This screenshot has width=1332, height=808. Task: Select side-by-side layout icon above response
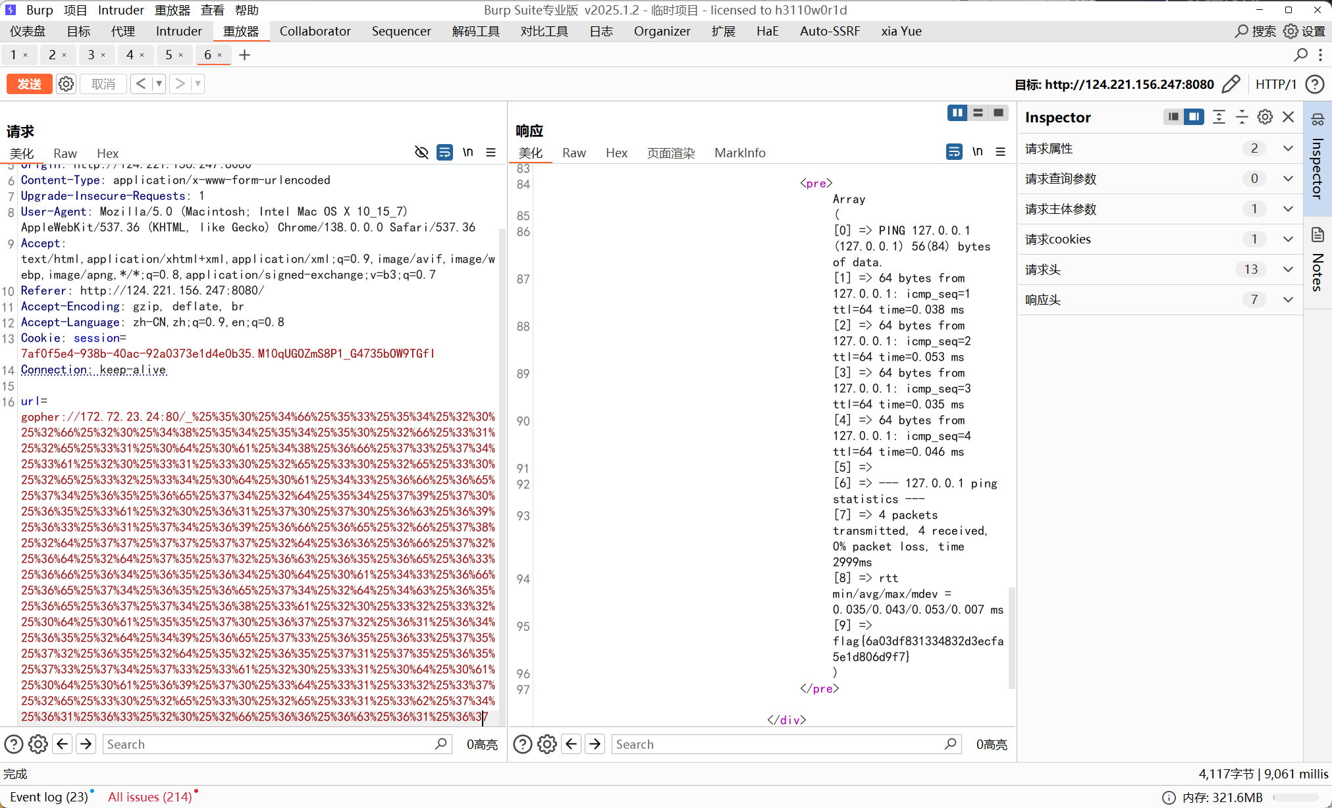click(957, 113)
